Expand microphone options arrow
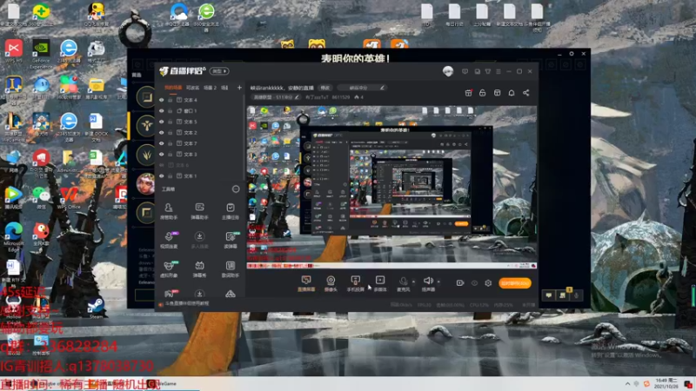This screenshot has width=696, height=391. click(414, 282)
